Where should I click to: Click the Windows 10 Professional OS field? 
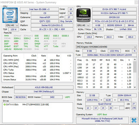102,120
